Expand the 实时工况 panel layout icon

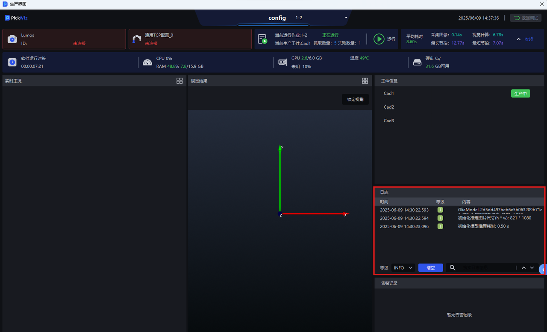[x=179, y=81]
